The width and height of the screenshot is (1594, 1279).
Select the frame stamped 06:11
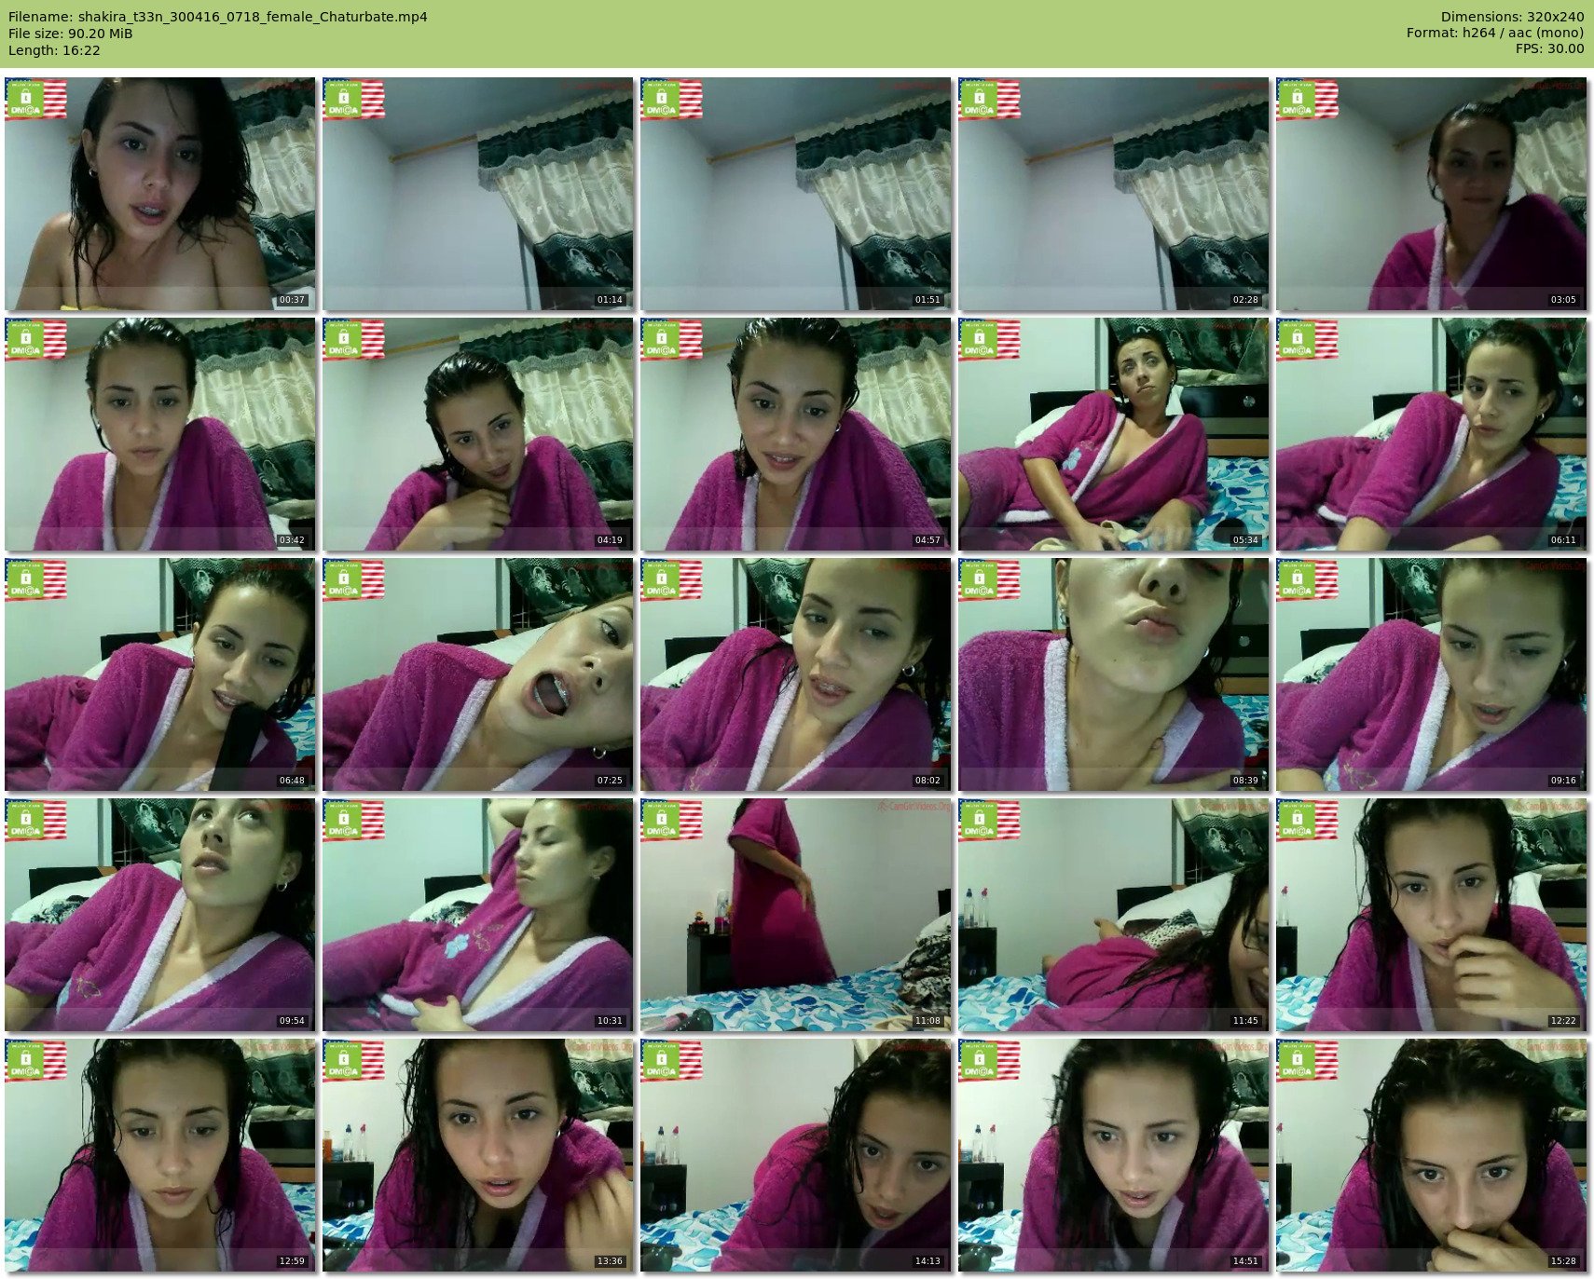tap(1431, 434)
